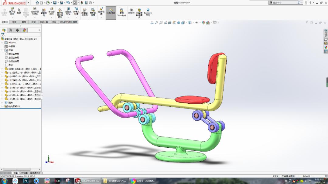Select the Instant3D tool
Image resolution: width=328 pixels, height=184 pixels.
tap(111, 12)
